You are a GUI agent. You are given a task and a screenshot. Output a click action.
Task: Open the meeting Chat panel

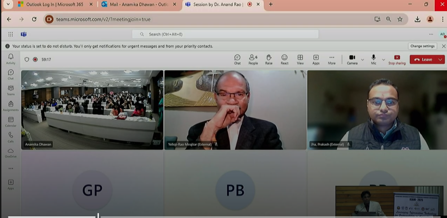[237, 59]
